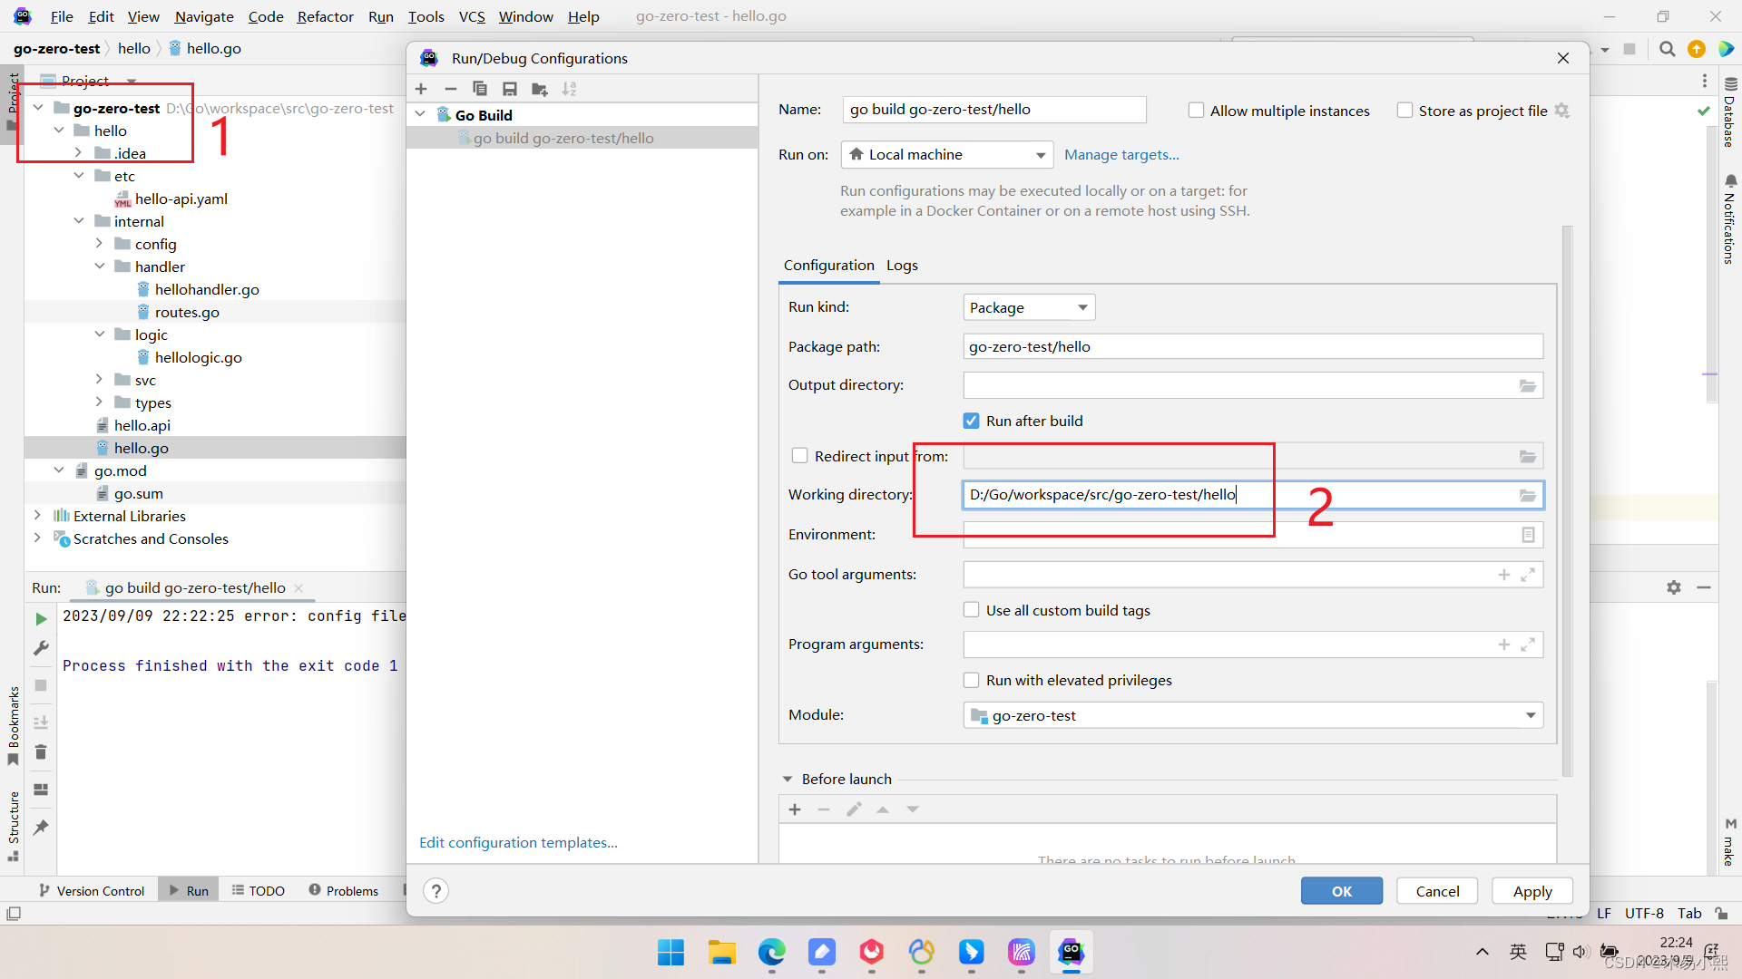Open the Run kind Package dropdown
Screen dimensions: 1742x979
pyautogui.click(x=1028, y=307)
